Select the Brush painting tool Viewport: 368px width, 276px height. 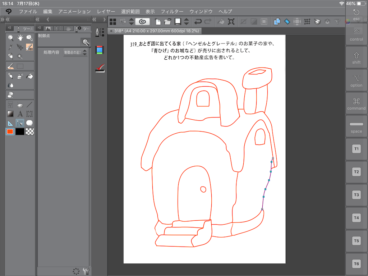10,66
